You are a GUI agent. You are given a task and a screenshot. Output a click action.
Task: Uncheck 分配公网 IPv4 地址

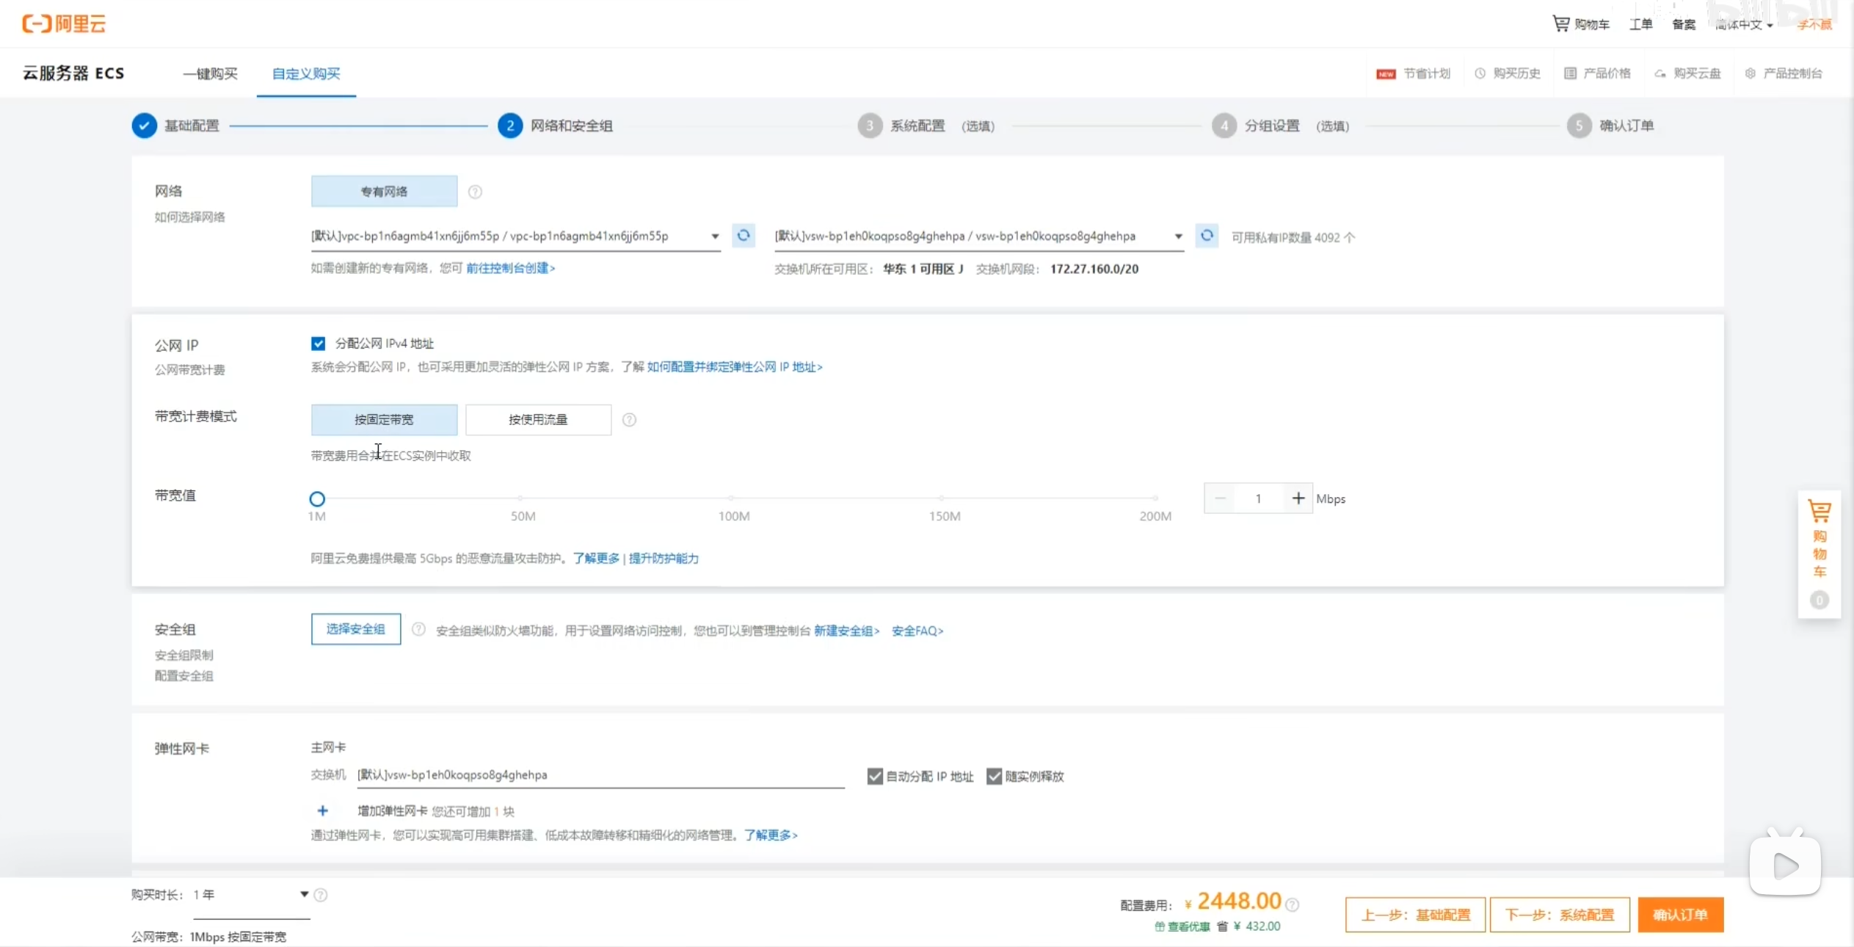coord(318,342)
